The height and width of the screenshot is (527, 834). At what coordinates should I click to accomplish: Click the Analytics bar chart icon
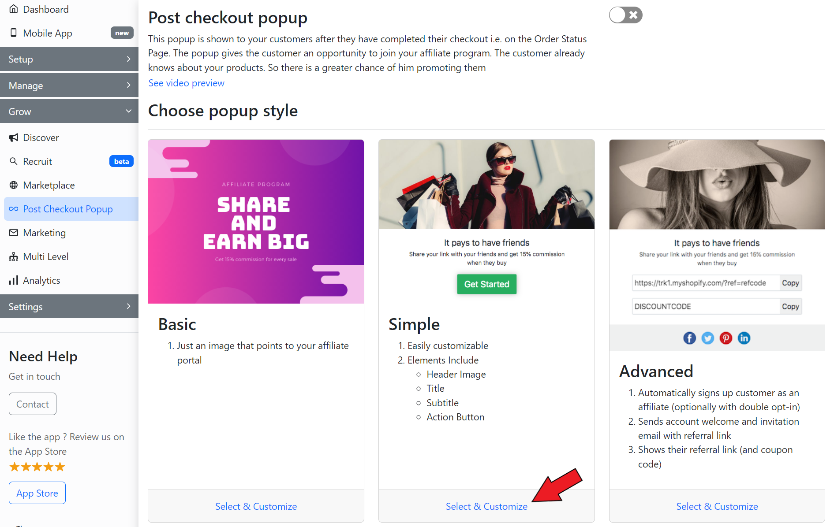[x=14, y=280]
